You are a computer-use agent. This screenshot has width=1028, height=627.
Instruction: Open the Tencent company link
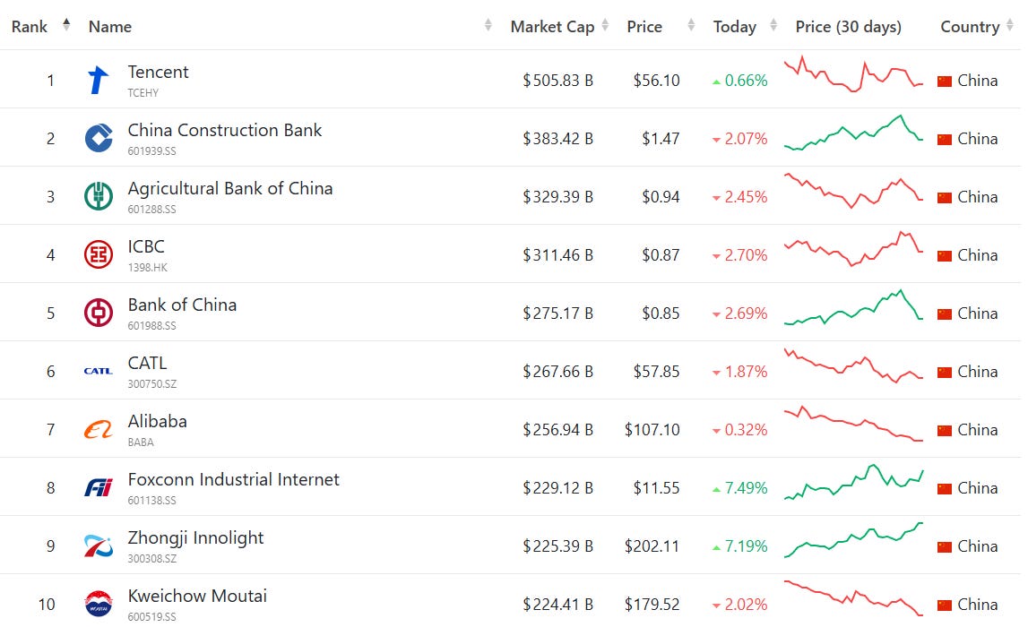(x=158, y=72)
